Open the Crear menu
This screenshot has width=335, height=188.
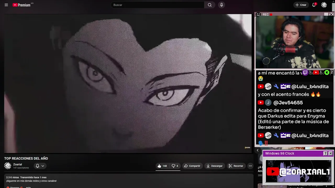pyautogui.click(x=301, y=5)
